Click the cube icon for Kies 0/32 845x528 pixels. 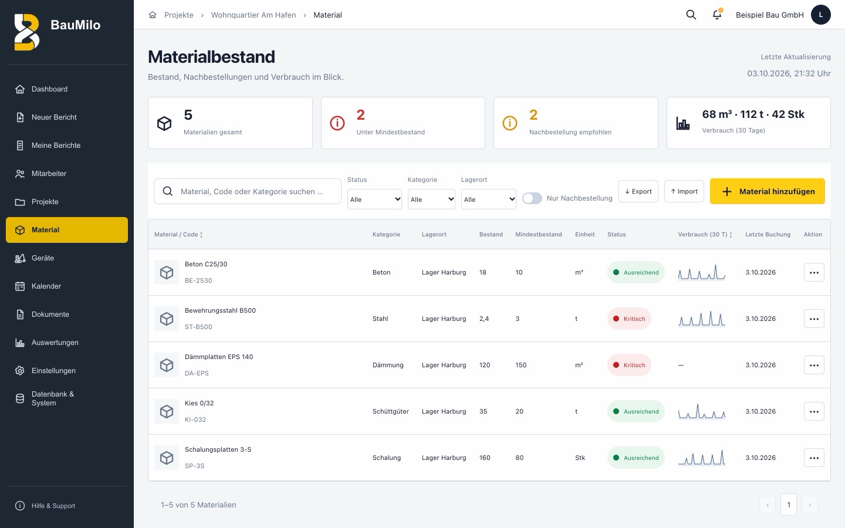167,411
